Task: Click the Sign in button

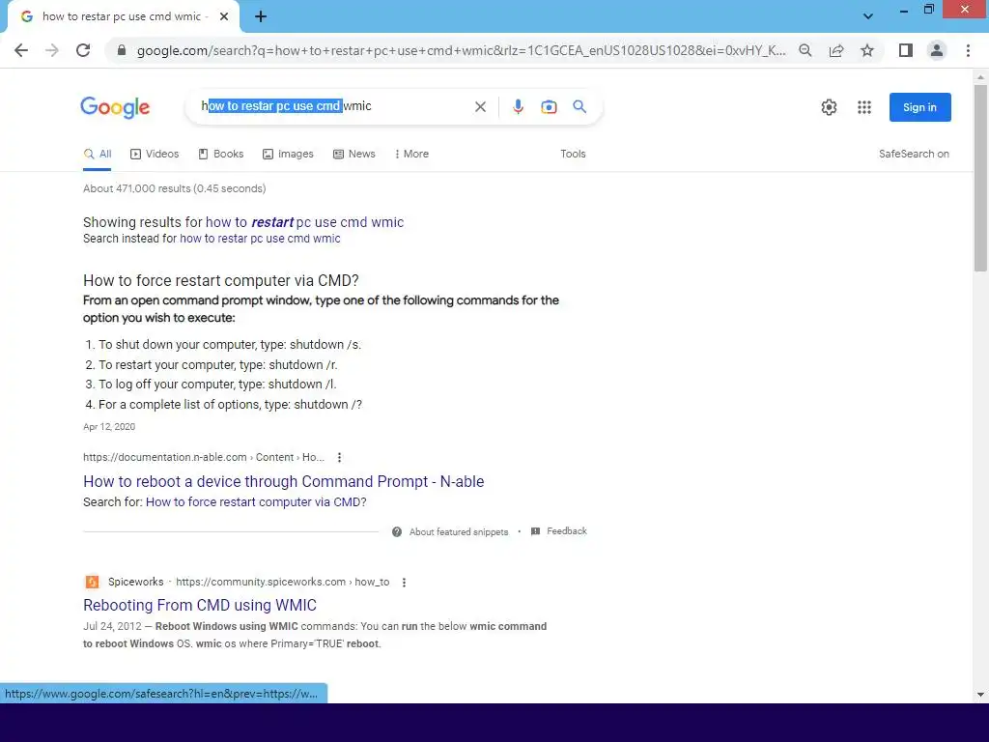Action: (x=919, y=107)
